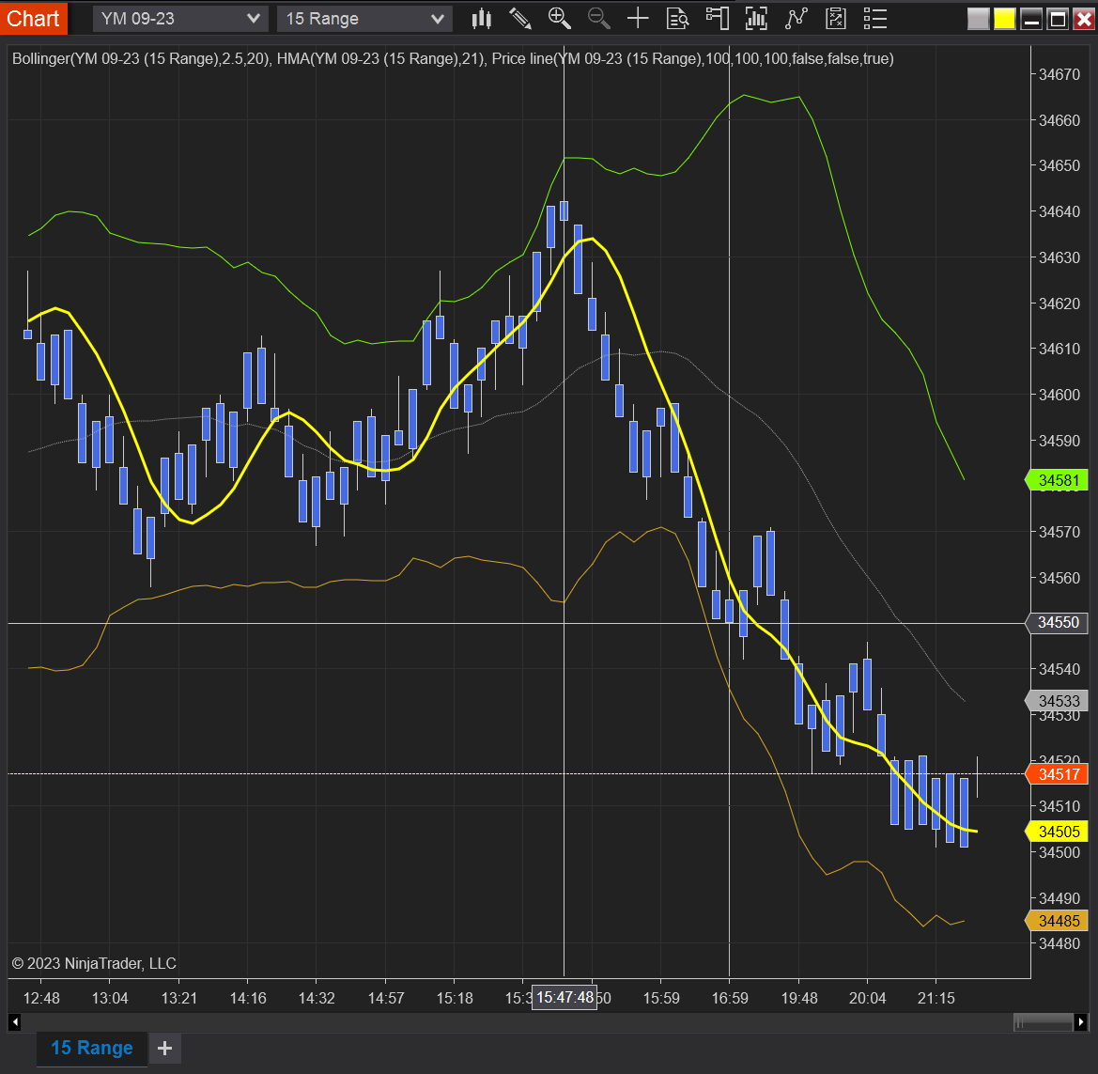Screen dimensions: 1098x1074
Task: Open the 15 Range interval dropdown
Action: pyautogui.click(x=363, y=18)
